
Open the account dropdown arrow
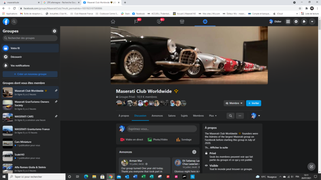(x=312, y=22)
